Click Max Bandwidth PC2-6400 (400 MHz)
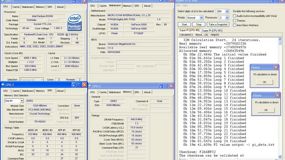This screenshot has width=285, height=160. tap(40, 110)
